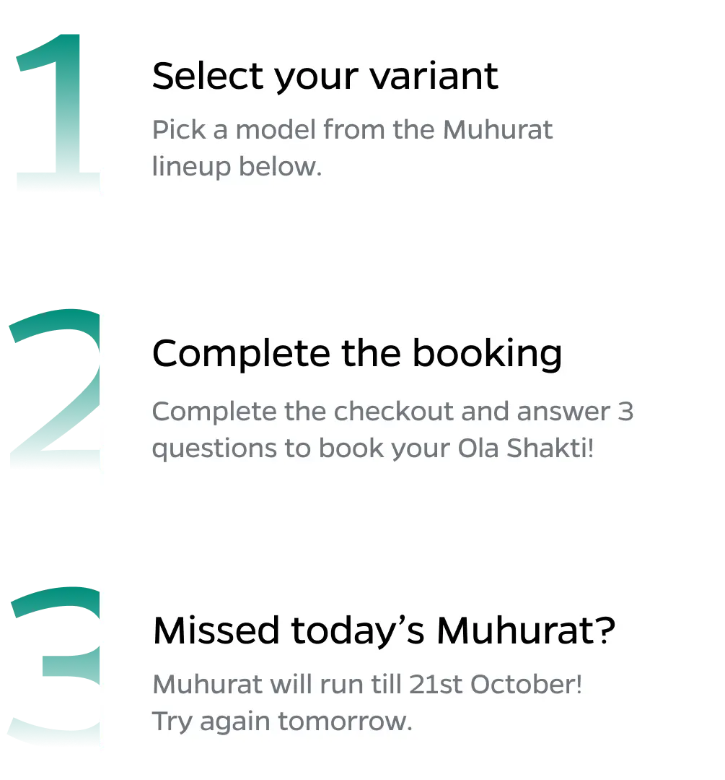Open the "Complete the booking" step heading
Viewport: 725px width, 780px height.
click(x=356, y=353)
